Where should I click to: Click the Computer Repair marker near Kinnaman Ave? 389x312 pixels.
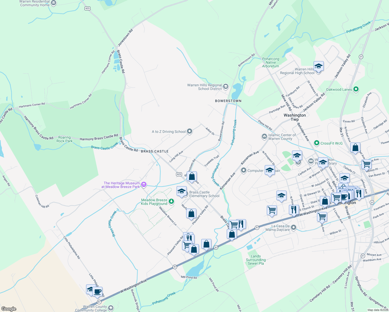(244, 171)
